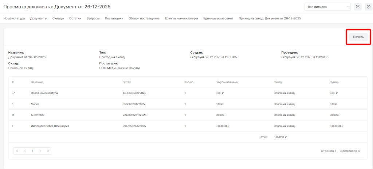Click page number 1 in pagination
Screen dimensions: 373x169
click(x=32, y=150)
